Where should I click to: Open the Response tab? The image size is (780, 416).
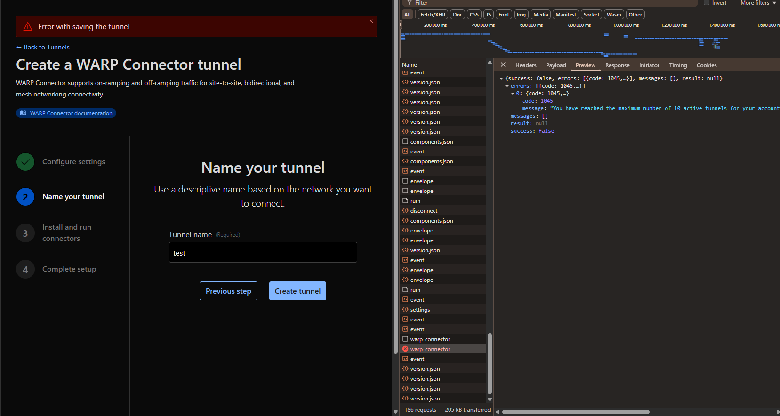click(618, 65)
